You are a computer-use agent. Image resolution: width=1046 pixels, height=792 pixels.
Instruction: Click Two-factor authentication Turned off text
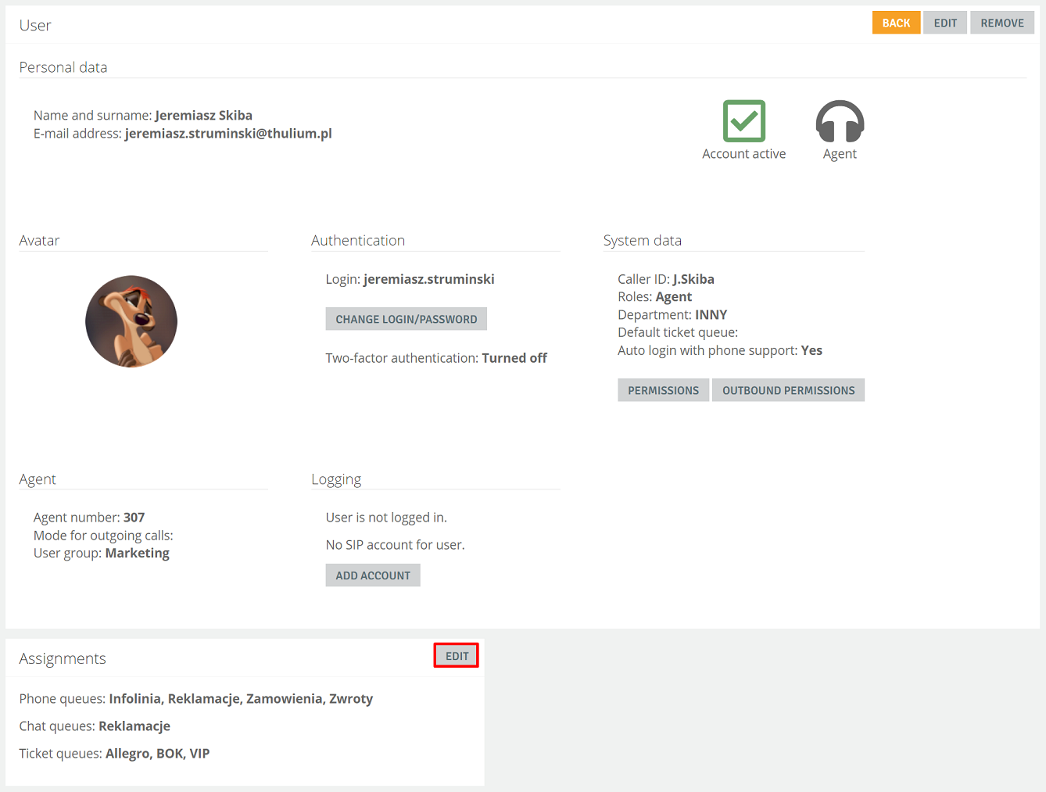click(436, 358)
